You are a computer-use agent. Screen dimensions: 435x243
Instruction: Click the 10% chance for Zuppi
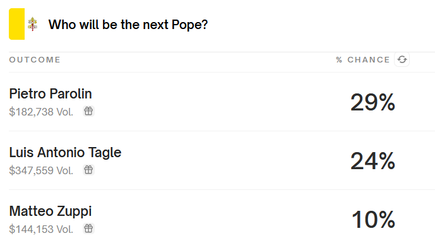373,220
